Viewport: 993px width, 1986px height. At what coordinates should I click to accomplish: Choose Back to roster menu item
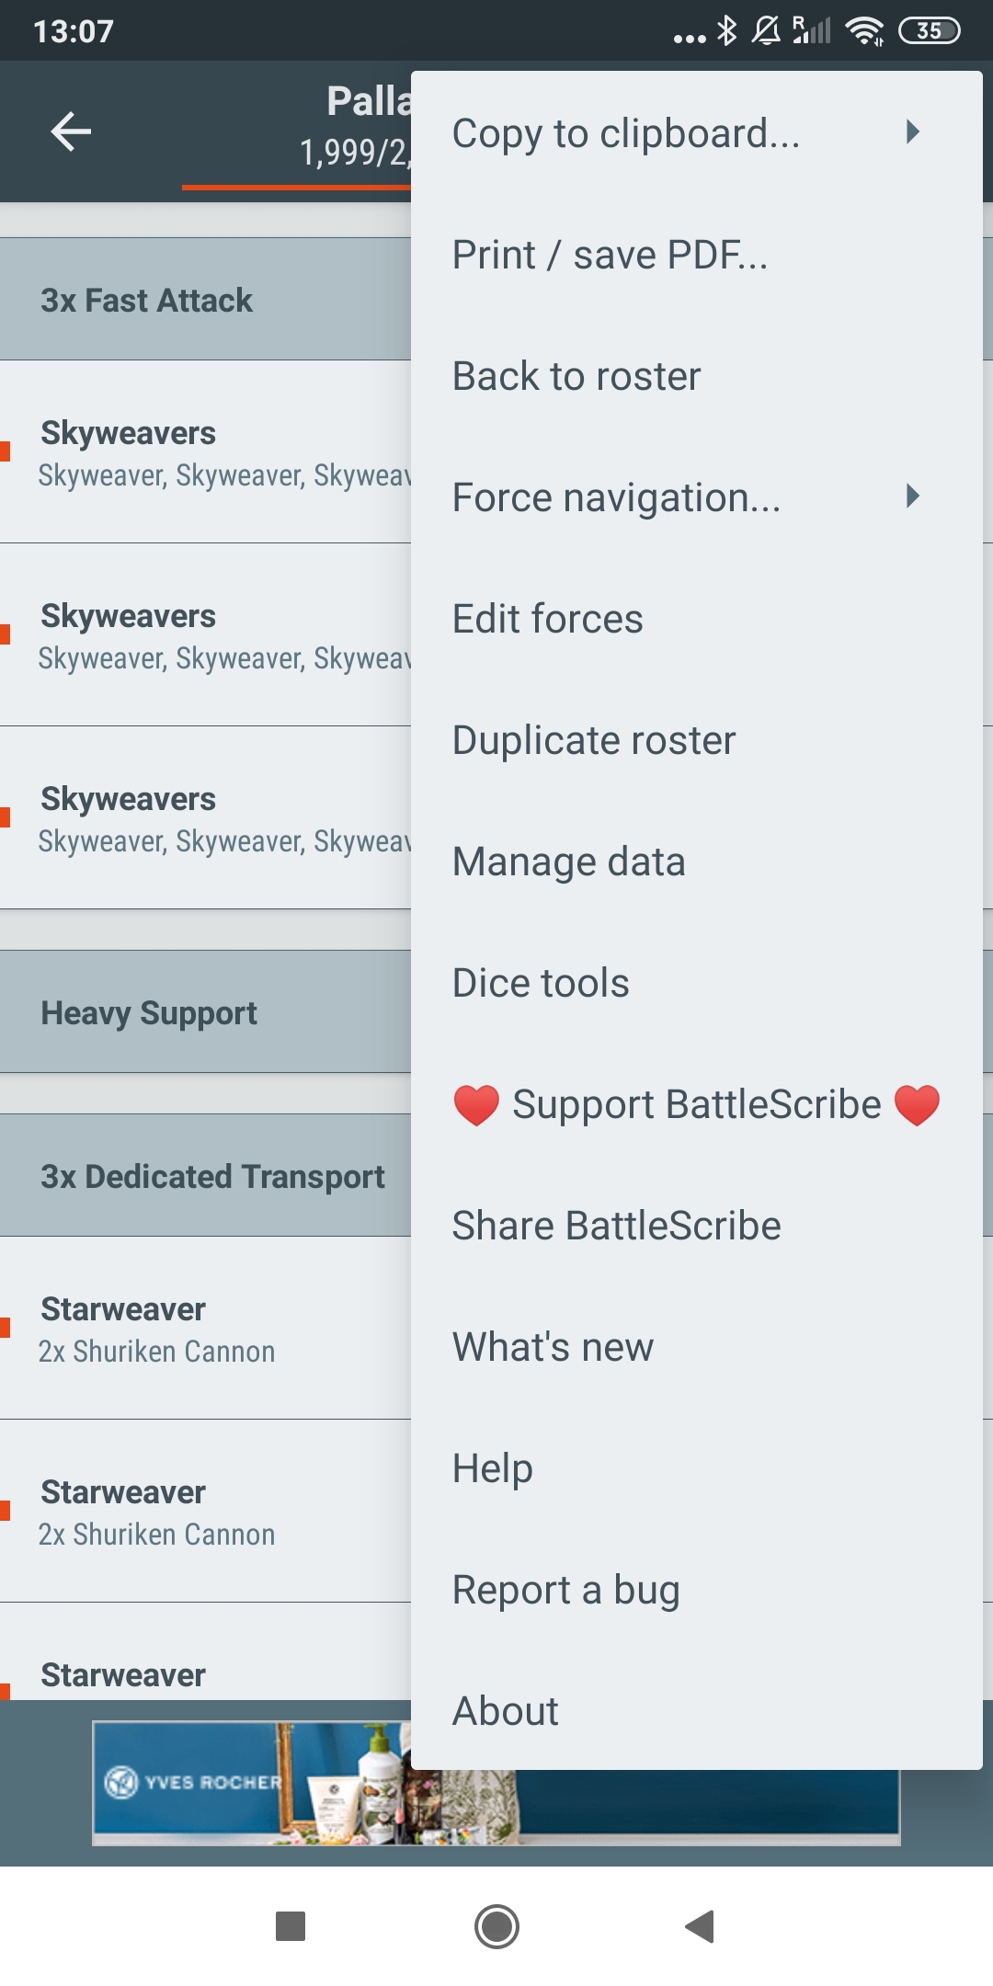[576, 376]
